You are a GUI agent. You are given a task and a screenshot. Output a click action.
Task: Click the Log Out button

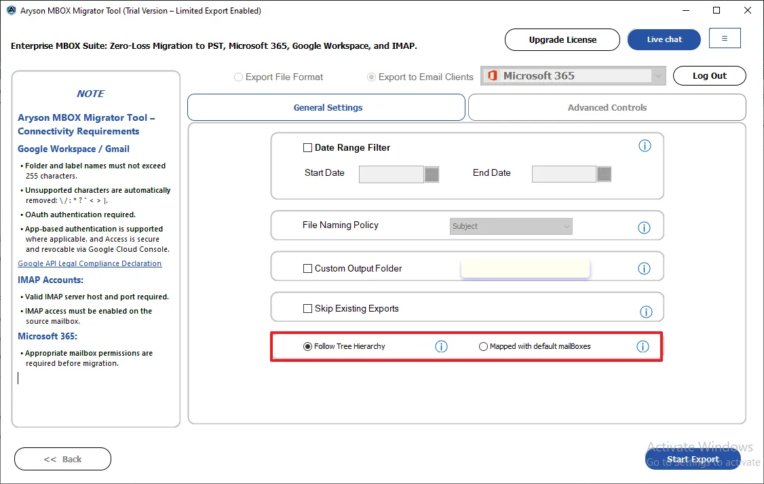click(709, 75)
